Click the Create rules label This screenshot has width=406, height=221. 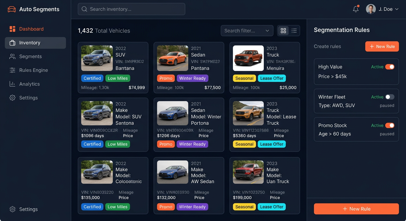coord(327,46)
